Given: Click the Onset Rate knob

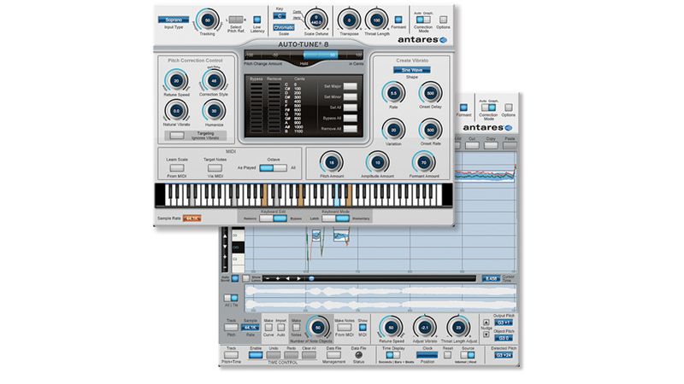Looking at the screenshot, I should (430, 130).
